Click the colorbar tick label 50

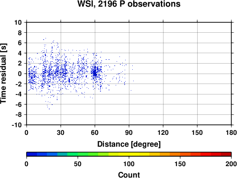pos(78,164)
